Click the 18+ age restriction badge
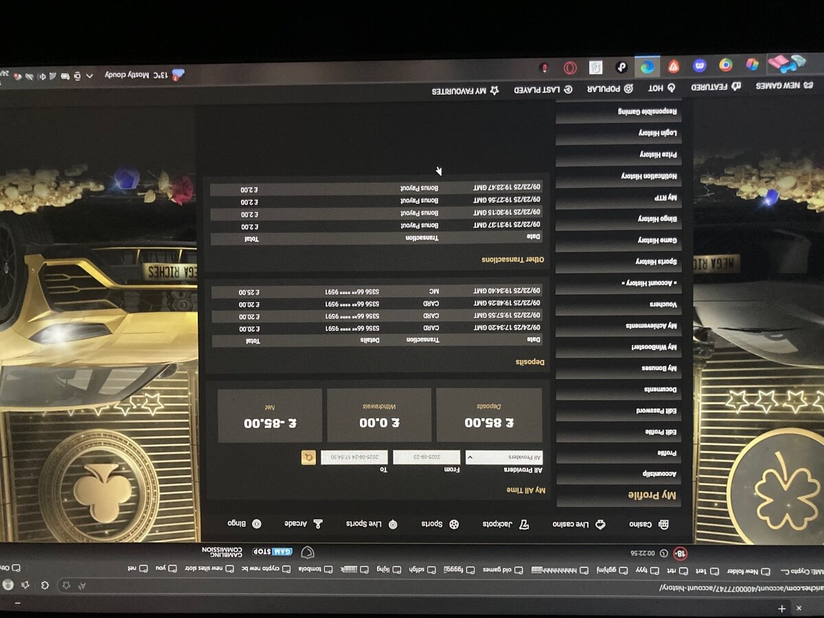Viewport: 824px width, 618px height. (680, 553)
